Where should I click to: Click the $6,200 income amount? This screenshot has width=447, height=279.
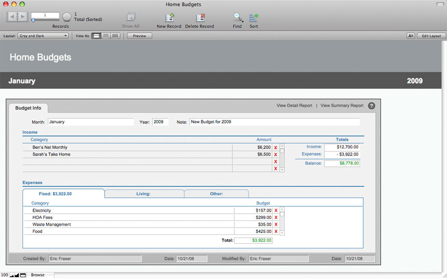tap(252, 147)
